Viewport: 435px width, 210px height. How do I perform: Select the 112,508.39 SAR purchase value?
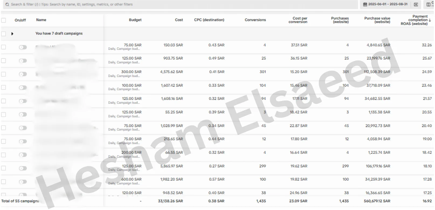click(377, 72)
